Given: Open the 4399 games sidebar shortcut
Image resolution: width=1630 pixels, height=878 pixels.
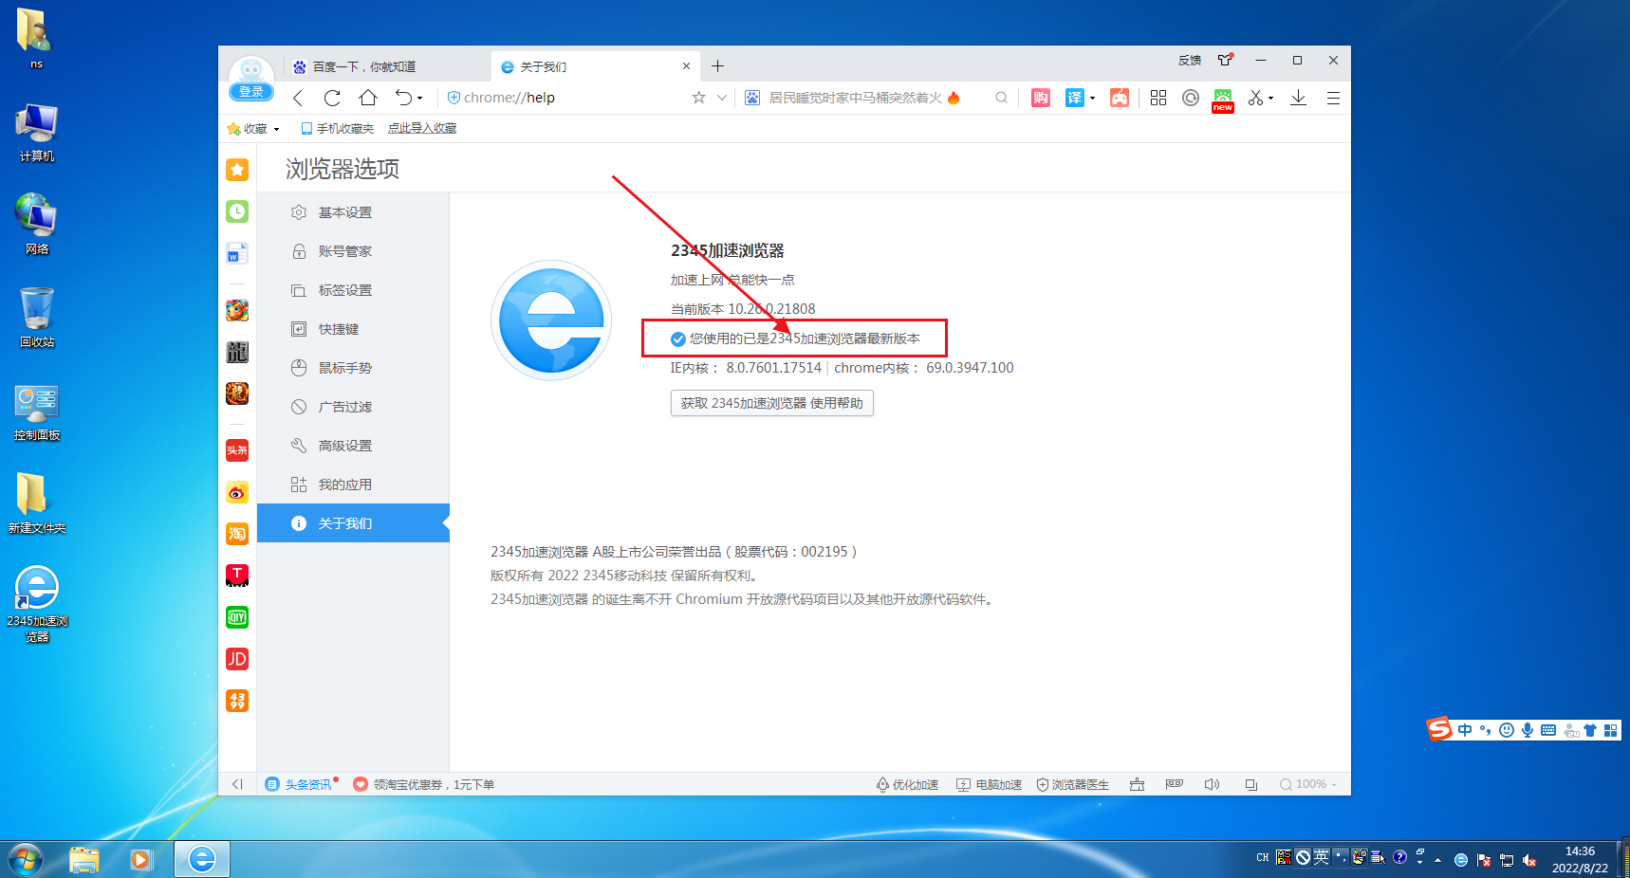Looking at the screenshot, I should (237, 701).
